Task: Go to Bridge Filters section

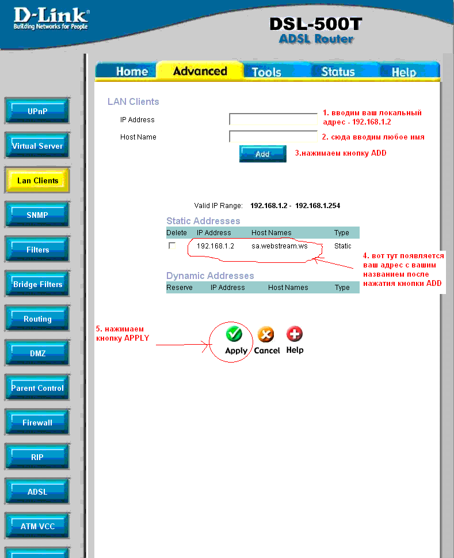Action: click(37, 284)
